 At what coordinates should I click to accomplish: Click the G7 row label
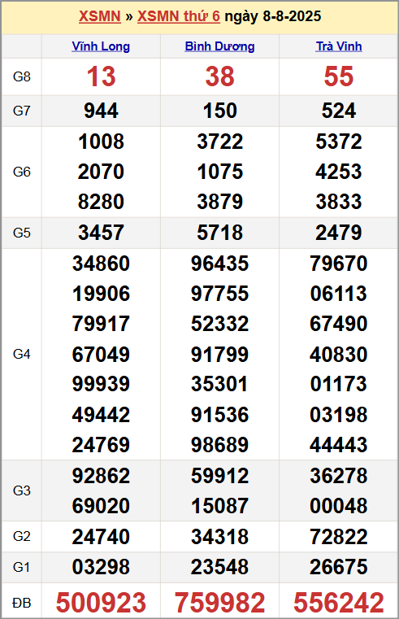coord(22,111)
